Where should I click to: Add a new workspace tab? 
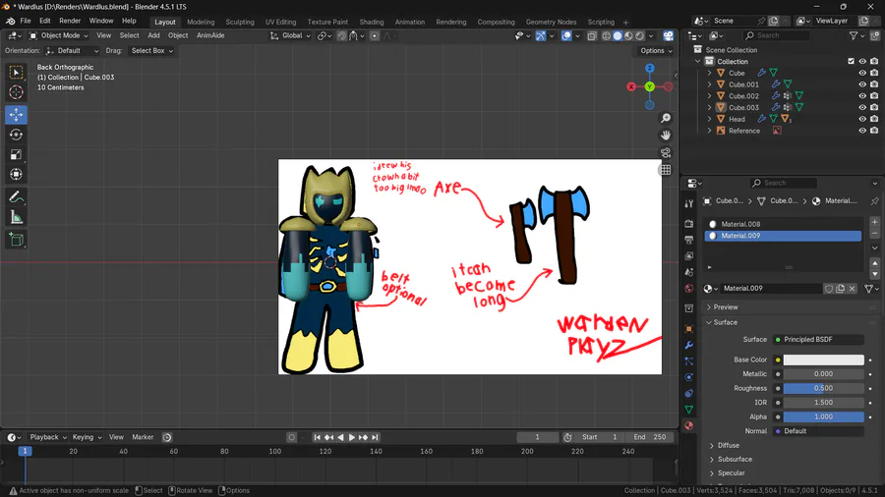(625, 22)
